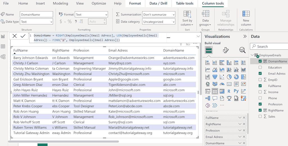Viewport: 288px width, 146px height.
Task: Select the Line chart visual
Action: click(x=208, y=70)
